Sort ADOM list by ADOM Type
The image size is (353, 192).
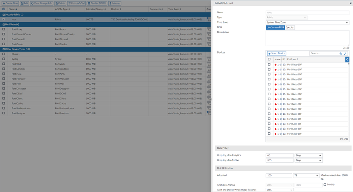(x=62, y=9)
